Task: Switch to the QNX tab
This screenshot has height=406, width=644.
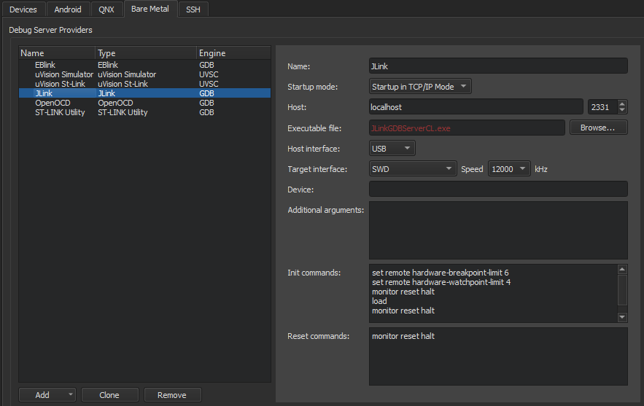Action: [106, 9]
